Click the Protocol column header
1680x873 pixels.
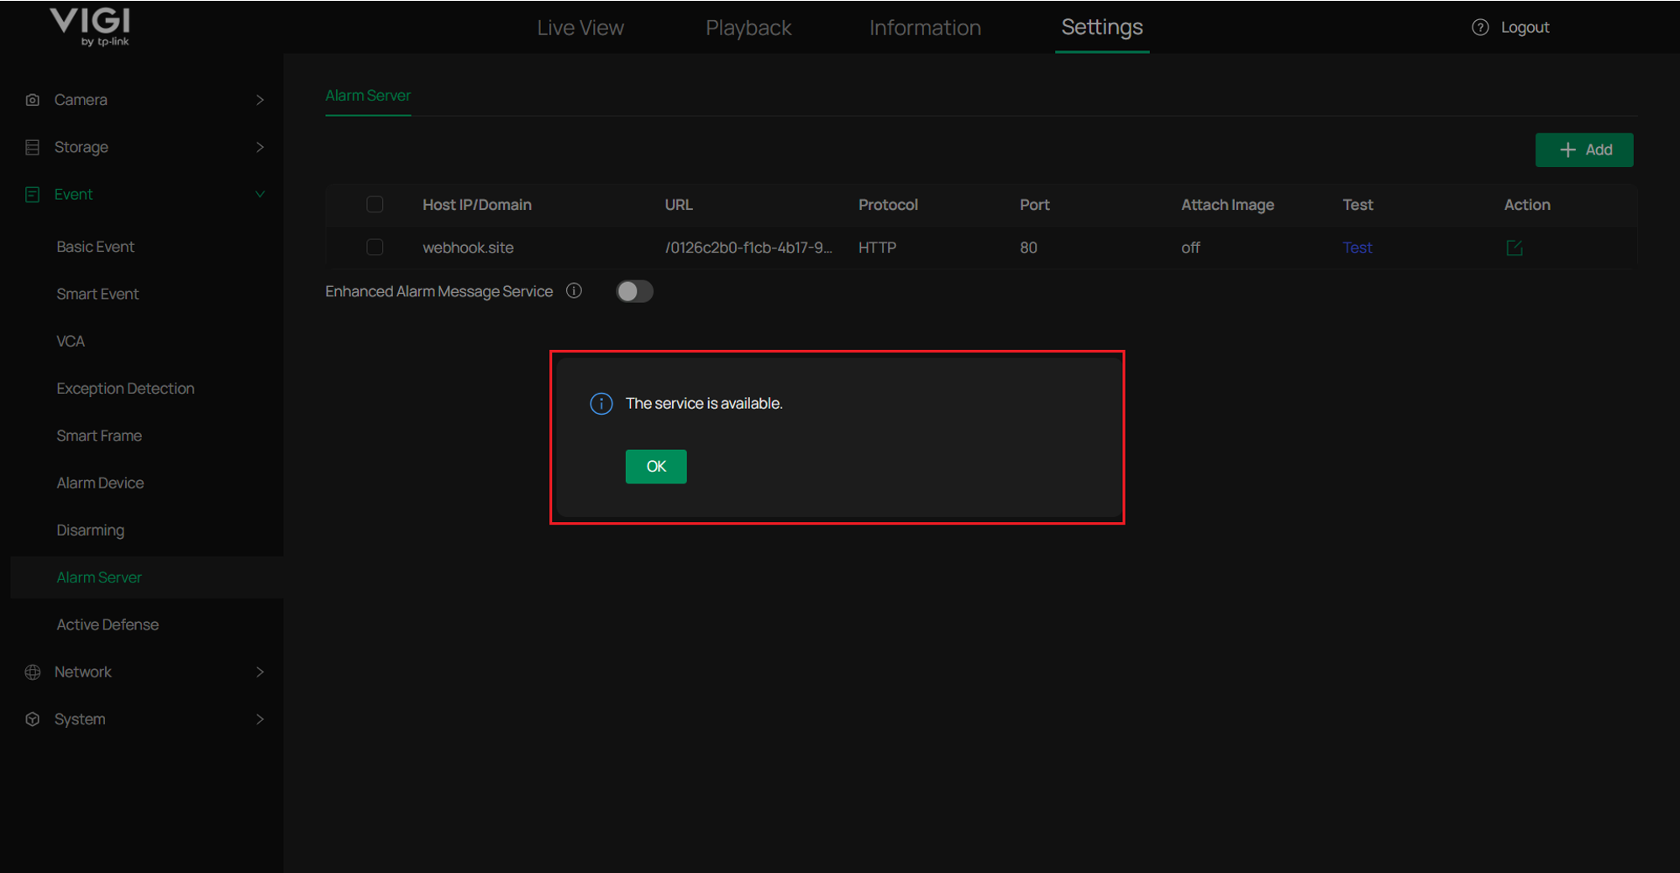(888, 205)
